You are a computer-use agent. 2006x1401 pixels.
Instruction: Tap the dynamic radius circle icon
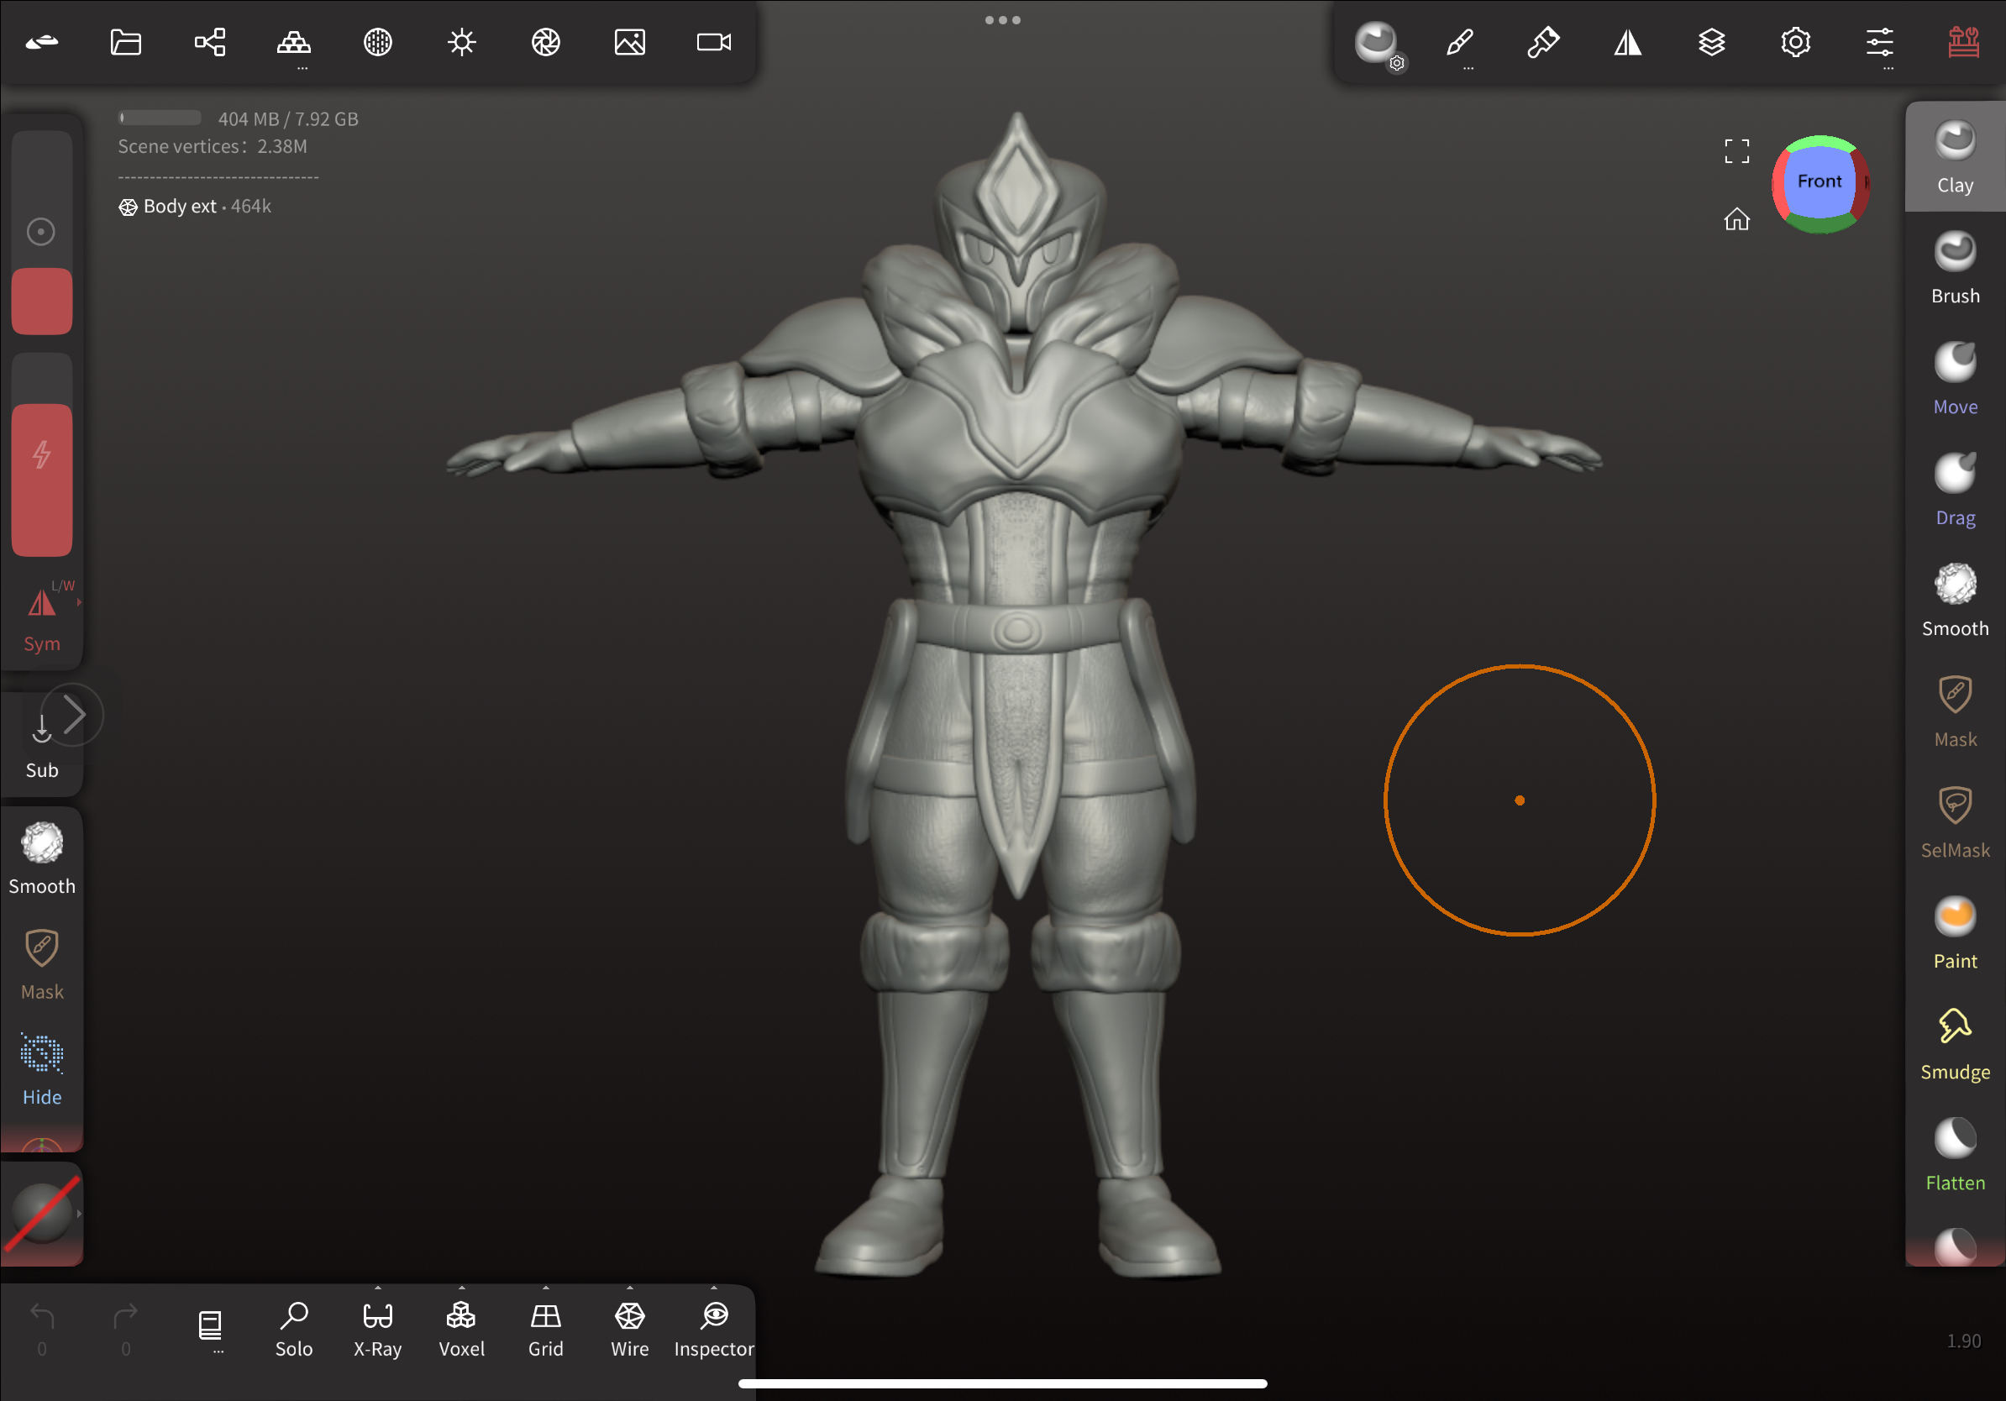(41, 232)
